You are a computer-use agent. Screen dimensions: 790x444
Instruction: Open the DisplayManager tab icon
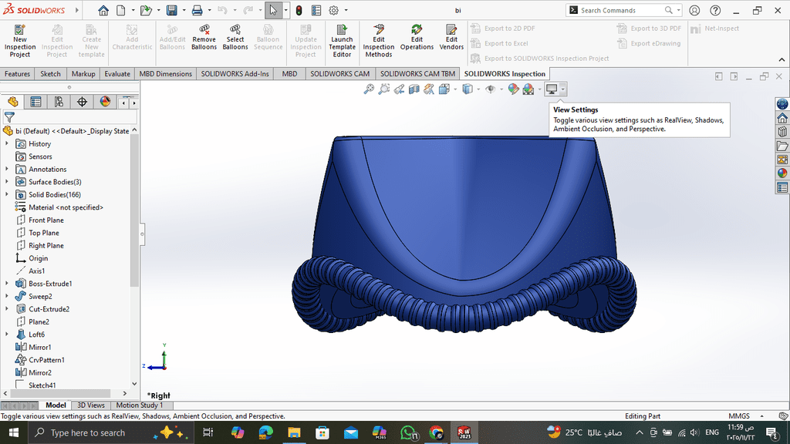105,102
